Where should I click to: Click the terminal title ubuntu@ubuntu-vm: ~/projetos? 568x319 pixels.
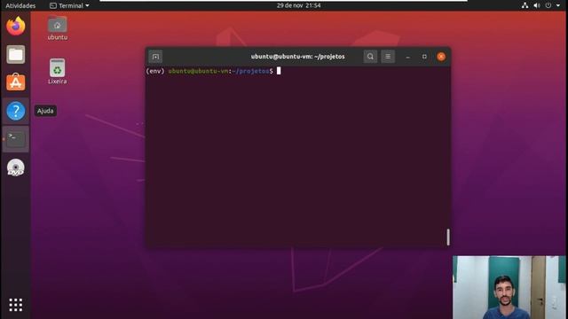click(x=298, y=57)
